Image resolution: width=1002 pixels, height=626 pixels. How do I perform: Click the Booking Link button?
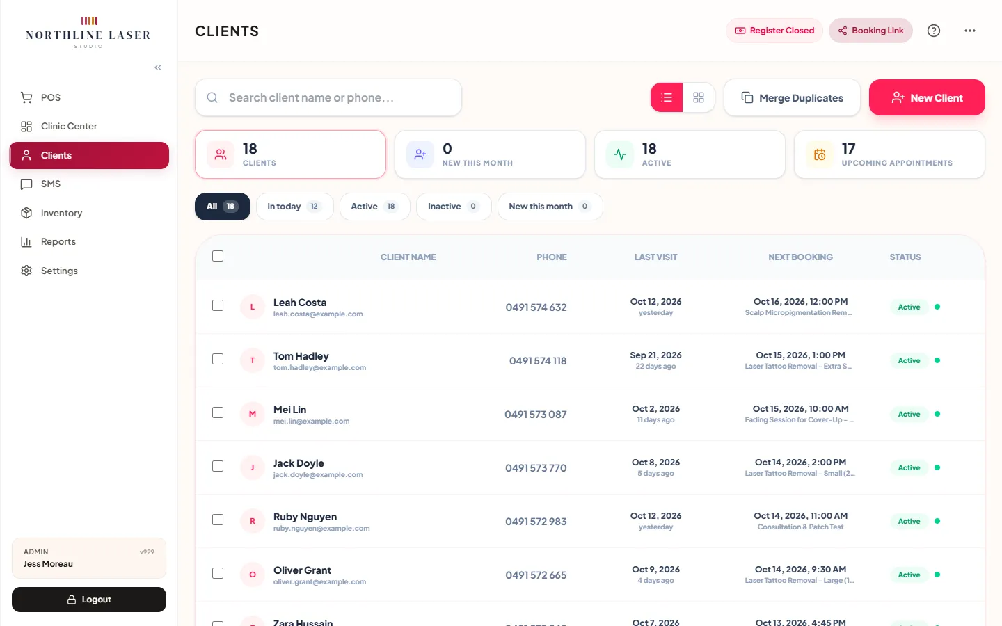870,31
